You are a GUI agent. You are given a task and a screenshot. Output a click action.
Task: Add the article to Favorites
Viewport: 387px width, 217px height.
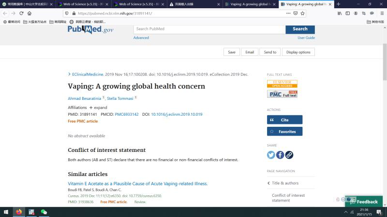point(284,131)
